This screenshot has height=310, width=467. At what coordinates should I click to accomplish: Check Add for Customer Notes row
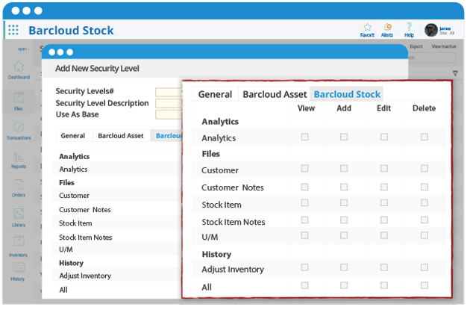344,187
